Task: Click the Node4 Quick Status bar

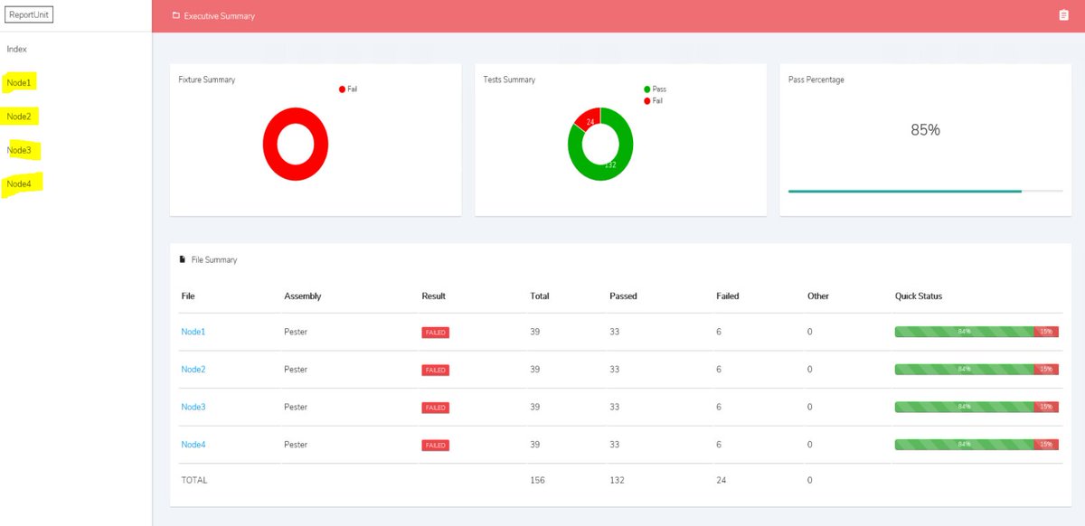Action: pyautogui.click(x=976, y=444)
